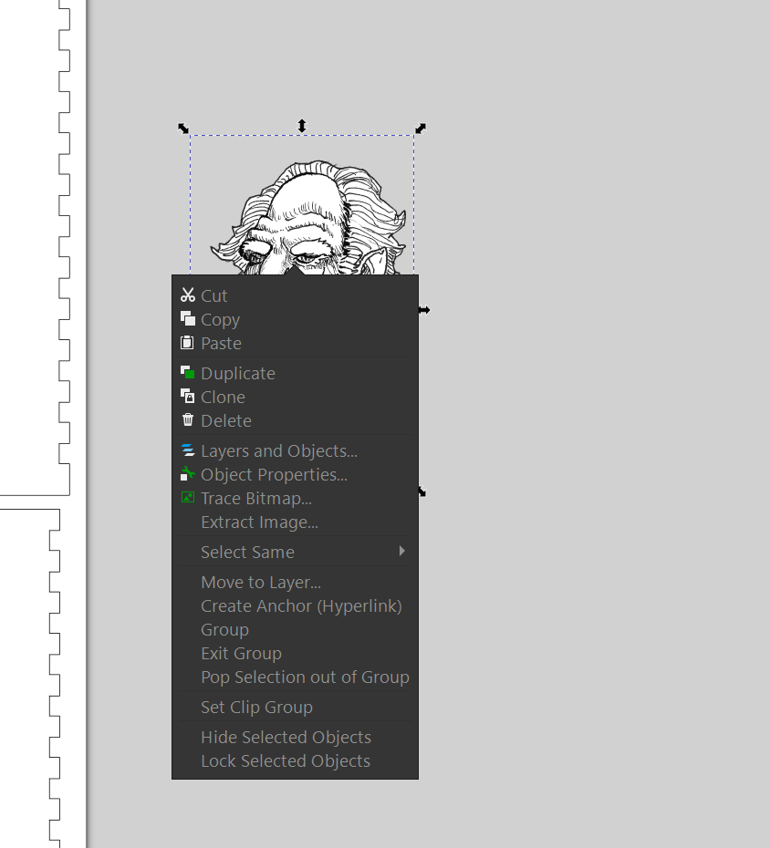Open Trace Bitmap... entry

(295, 499)
